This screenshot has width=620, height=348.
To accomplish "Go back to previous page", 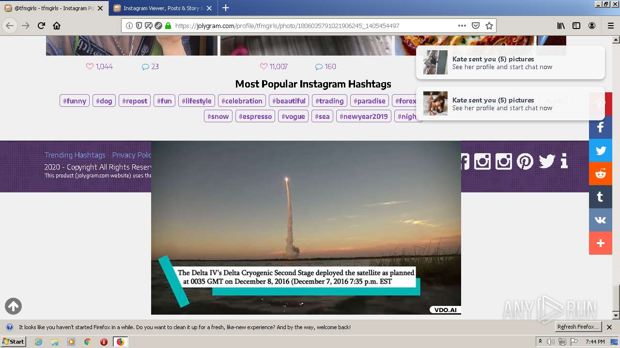I will 10,26.
